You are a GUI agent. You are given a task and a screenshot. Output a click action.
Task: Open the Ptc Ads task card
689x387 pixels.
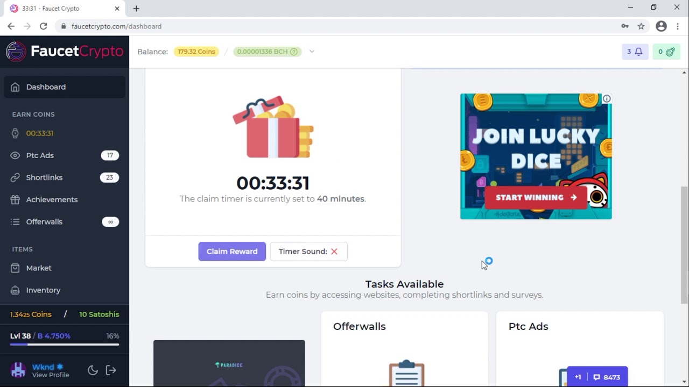[580, 349]
